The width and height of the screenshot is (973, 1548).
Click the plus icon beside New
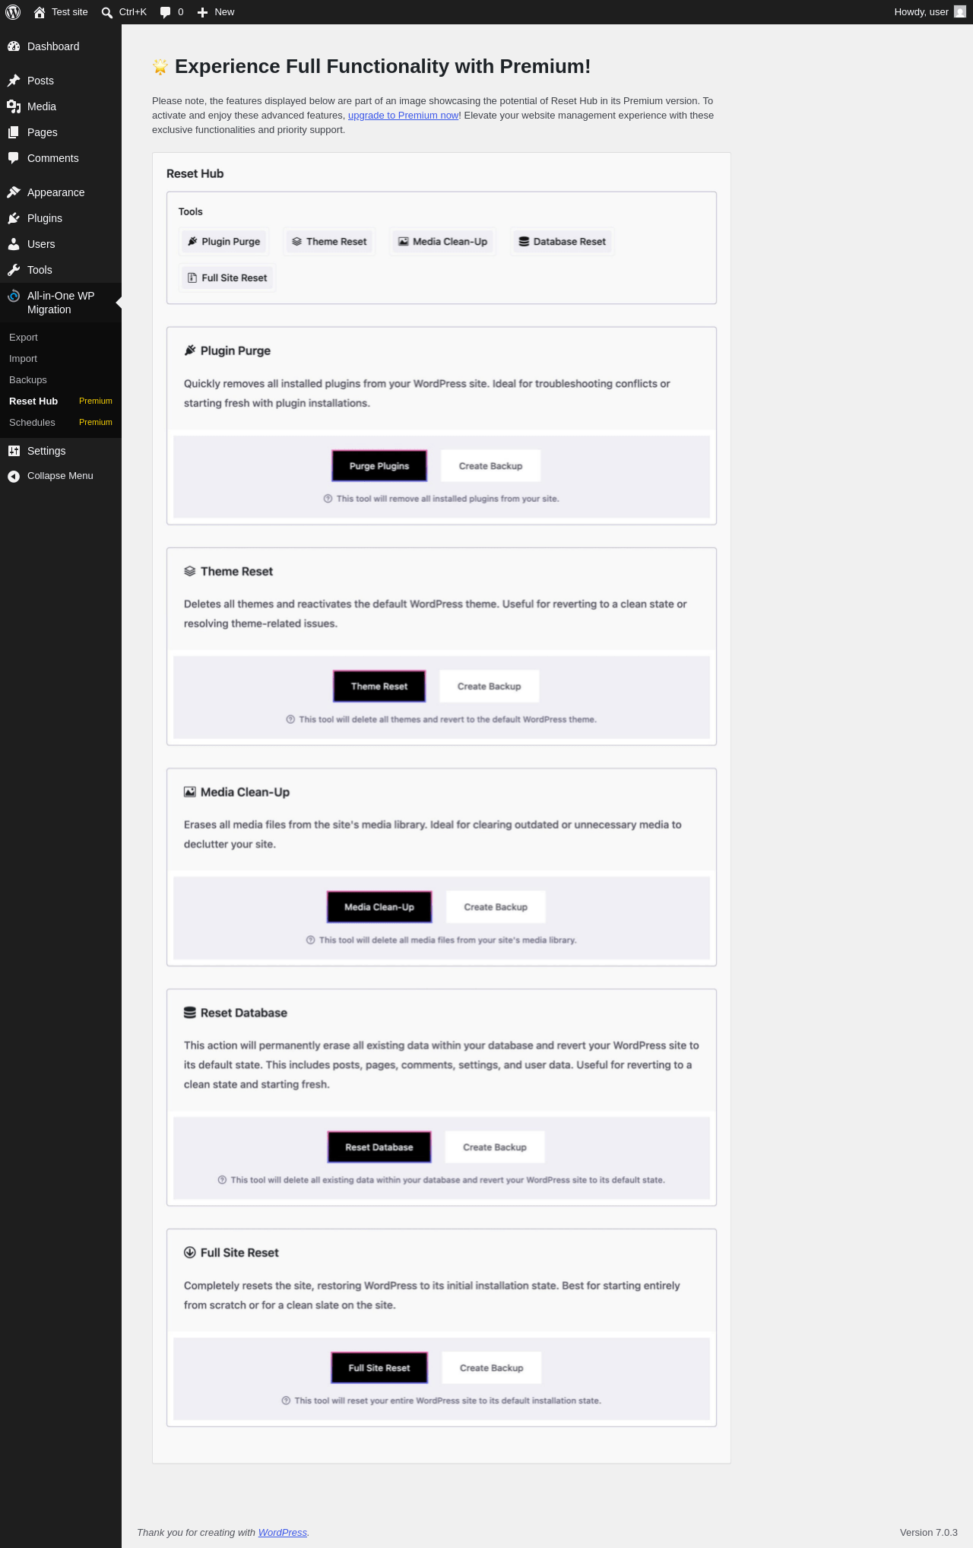pos(203,12)
